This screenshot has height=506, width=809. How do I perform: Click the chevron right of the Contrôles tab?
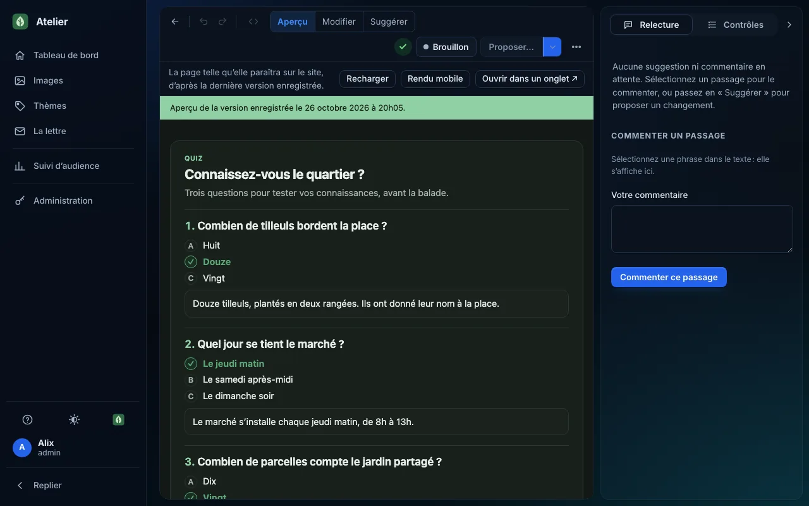click(789, 25)
